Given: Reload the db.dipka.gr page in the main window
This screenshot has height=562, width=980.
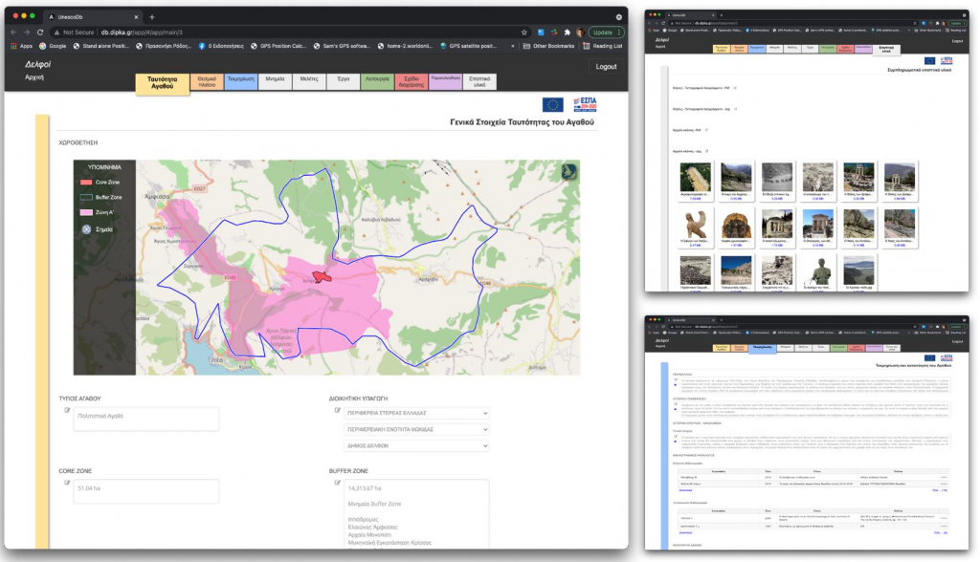Looking at the screenshot, I should (x=40, y=32).
